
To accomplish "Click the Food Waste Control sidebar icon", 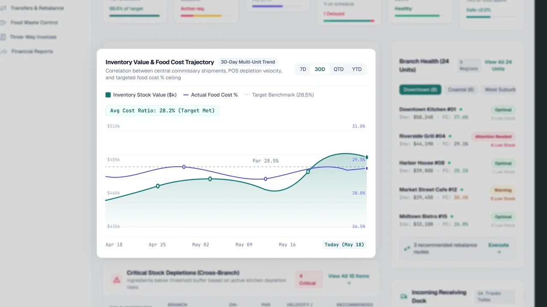I will (x=3, y=23).
